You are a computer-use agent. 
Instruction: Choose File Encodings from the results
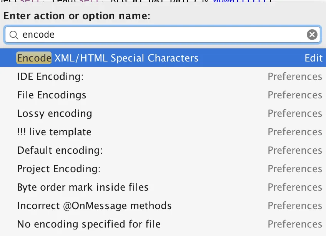tap(52, 95)
